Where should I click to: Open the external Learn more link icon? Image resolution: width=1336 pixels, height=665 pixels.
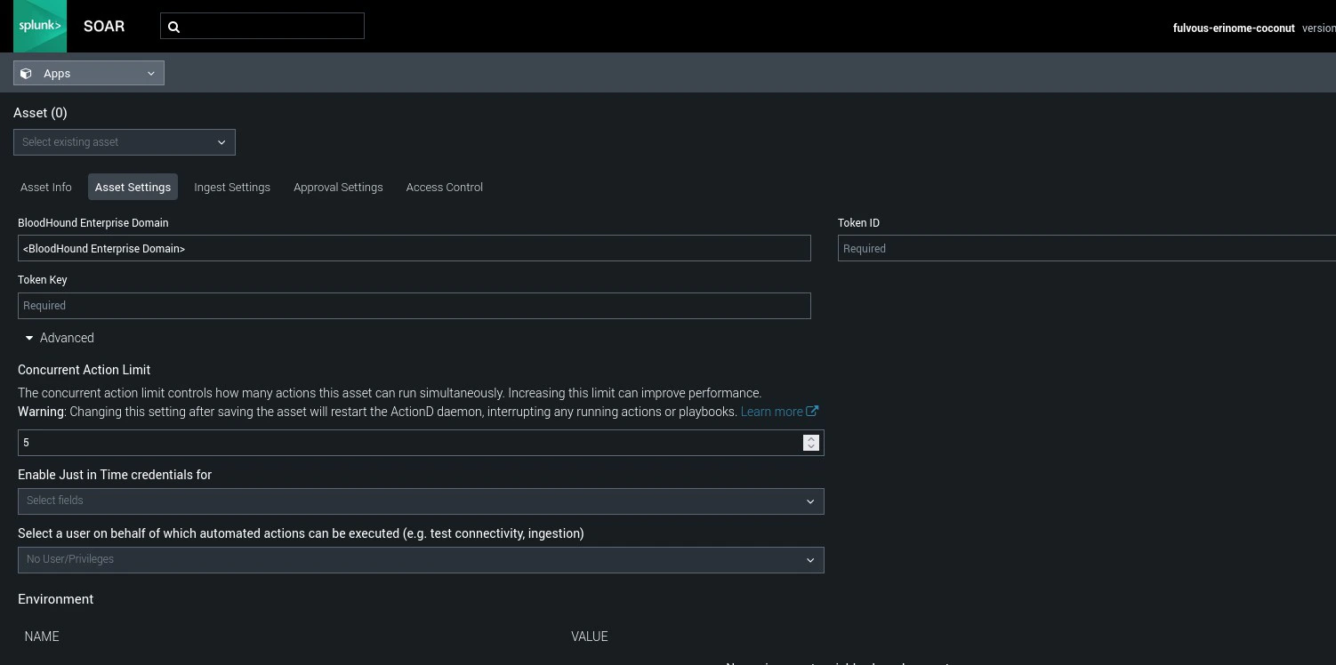click(x=812, y=411)
